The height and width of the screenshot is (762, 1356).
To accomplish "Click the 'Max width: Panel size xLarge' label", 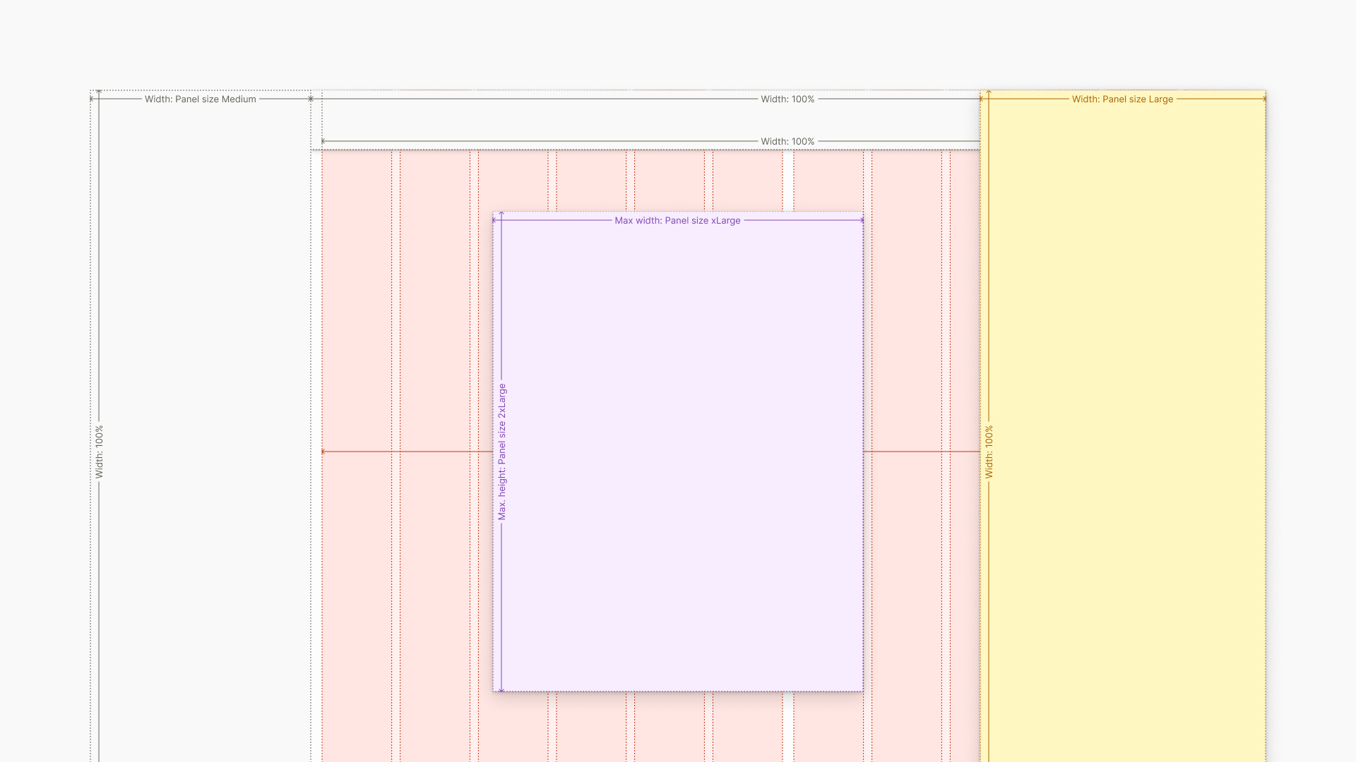I will pyautogui.click(x=677, y=221).
